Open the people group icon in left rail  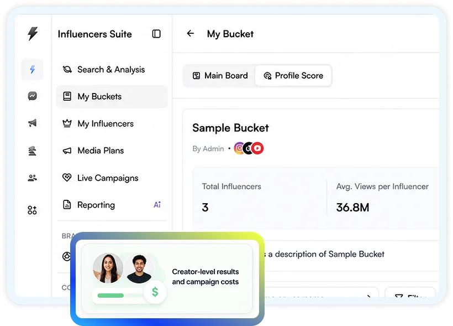click(x=33, y=178)
